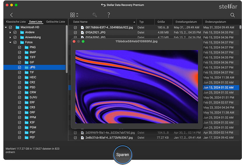Screen dimensions: 242x165
Task: Open help via question mark icon
Action: (x=109, y=15)
